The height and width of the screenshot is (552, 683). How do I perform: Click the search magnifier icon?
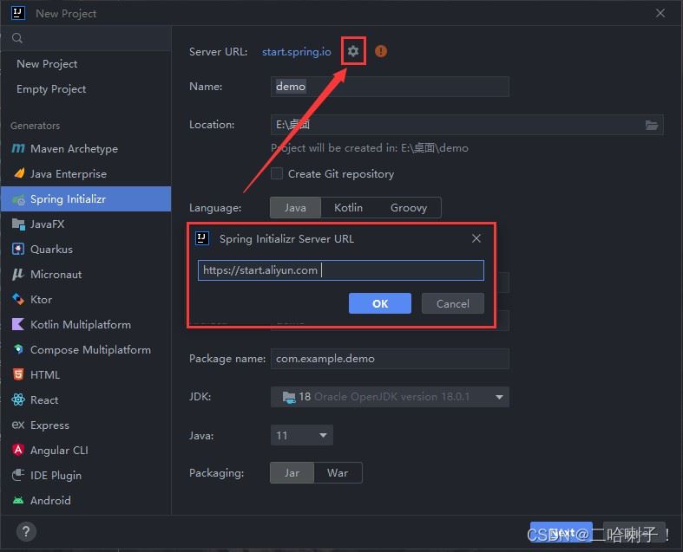(x=17, y=38)
